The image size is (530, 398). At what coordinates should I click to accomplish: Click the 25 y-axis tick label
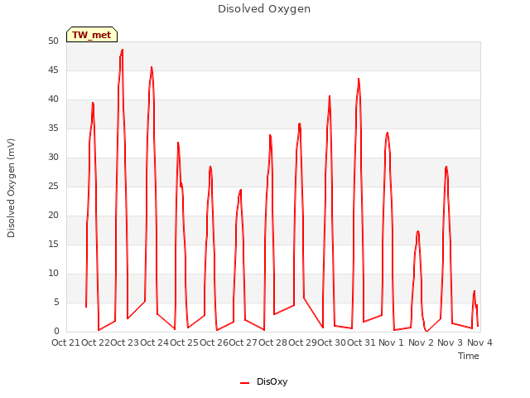click(x=53, y=187)
